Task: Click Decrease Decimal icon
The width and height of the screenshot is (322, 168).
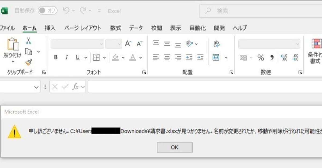Action: pyautogui.click(x=295, y=57)
